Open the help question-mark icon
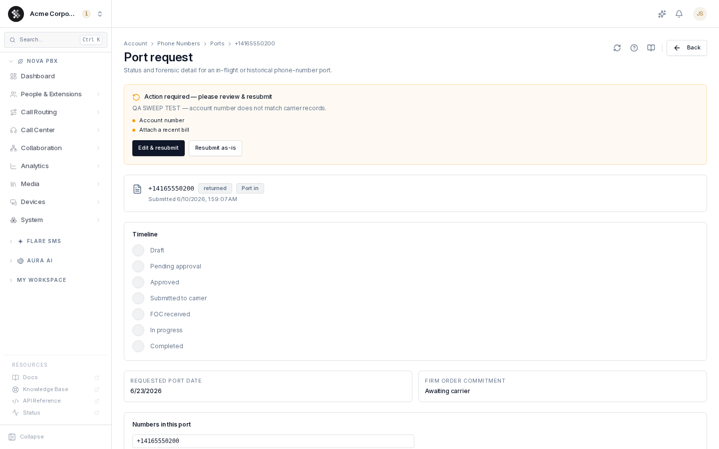This screenshot has width=719, height=449. click(634, 48)
